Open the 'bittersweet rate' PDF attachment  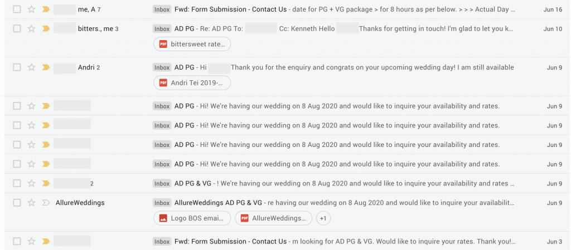click(192, 45)
